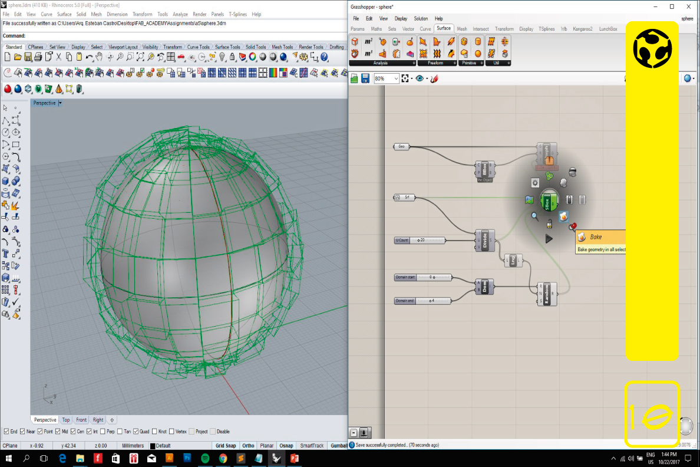Click the magnifier icon in radial menu

coord(534,216)
